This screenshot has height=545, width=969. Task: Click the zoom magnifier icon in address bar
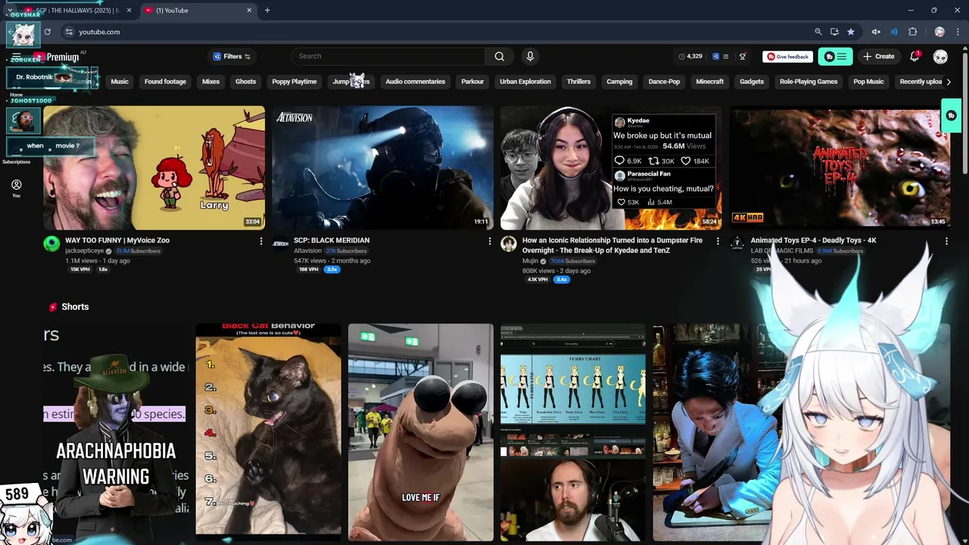pyautogui.click(x=818, y=32)
